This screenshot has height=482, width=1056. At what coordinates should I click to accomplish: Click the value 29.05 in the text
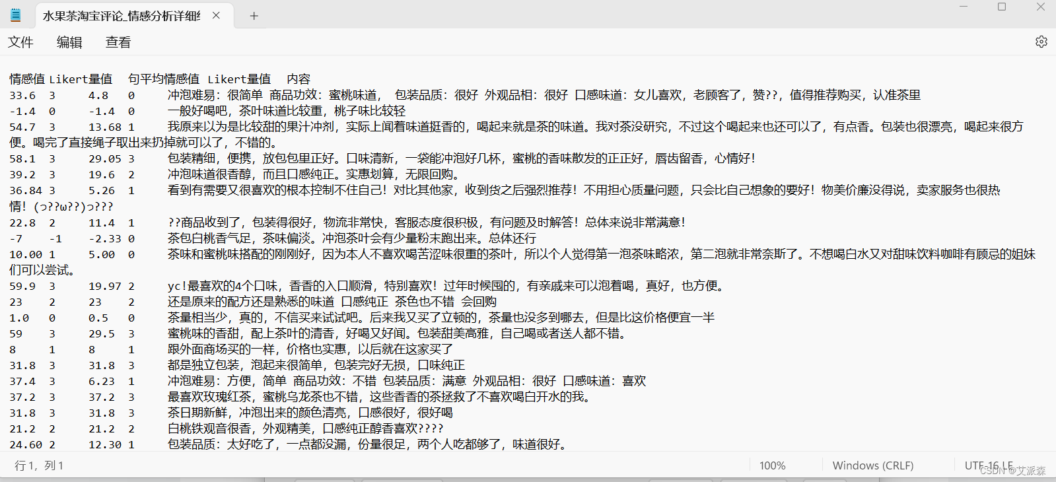click(x=105, y=158)
